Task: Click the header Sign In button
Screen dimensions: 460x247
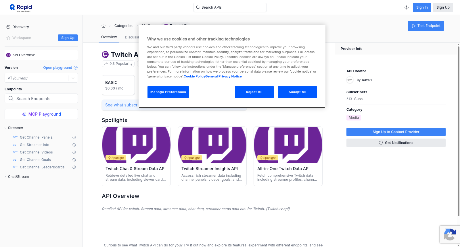Action: point(422,7)
